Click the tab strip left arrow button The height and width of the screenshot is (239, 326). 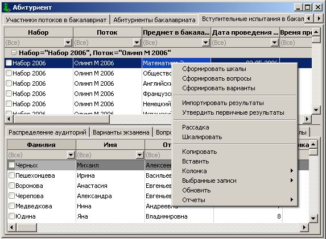pyautogui.click(x=308, y=19)
